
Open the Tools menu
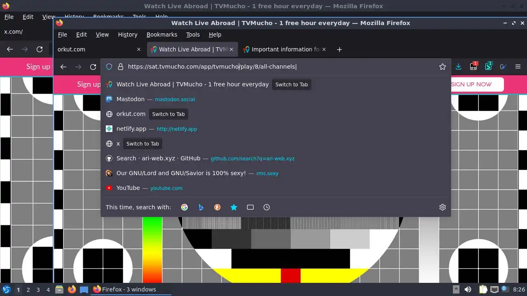193,35
